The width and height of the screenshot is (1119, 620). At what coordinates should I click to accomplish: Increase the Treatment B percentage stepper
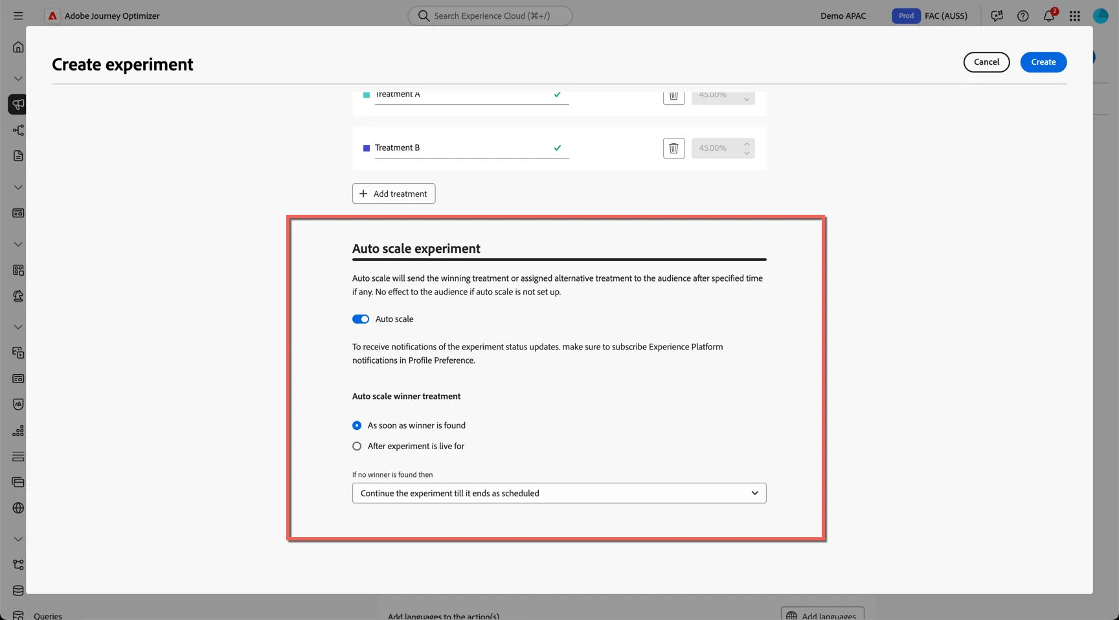tap(747, 144)
